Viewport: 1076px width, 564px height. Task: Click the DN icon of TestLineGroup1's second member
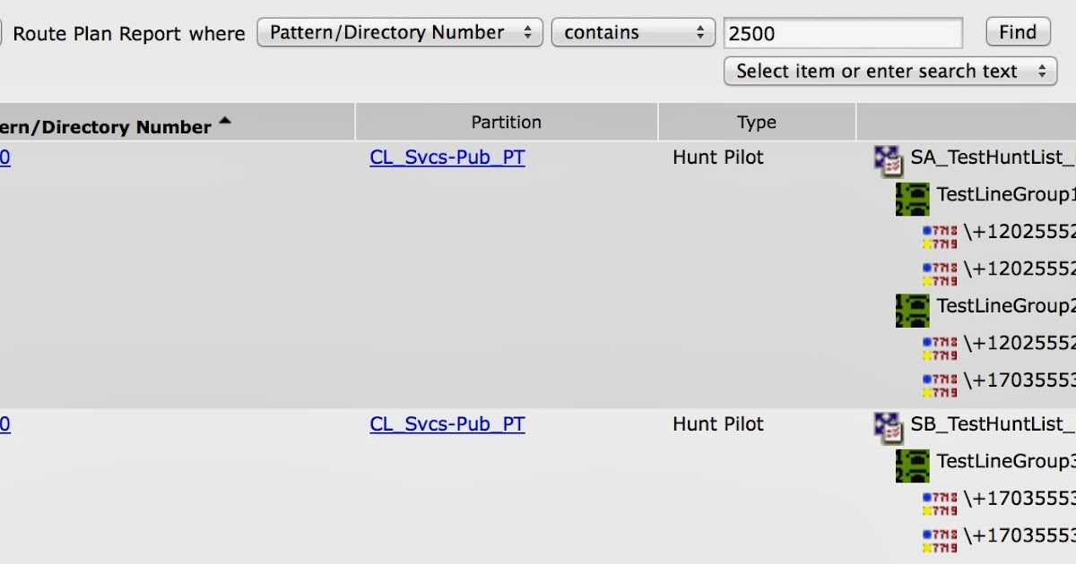coord(940,273)
